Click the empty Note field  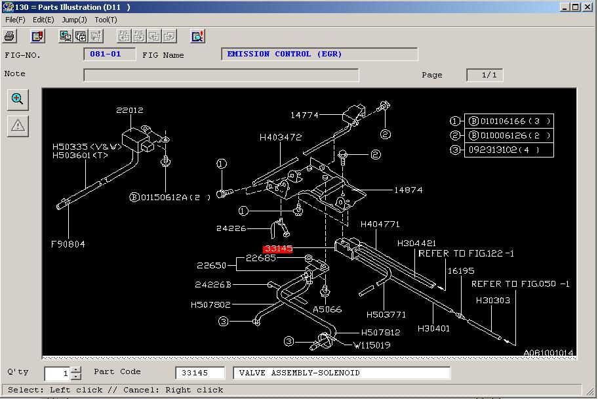pos(221,75)
